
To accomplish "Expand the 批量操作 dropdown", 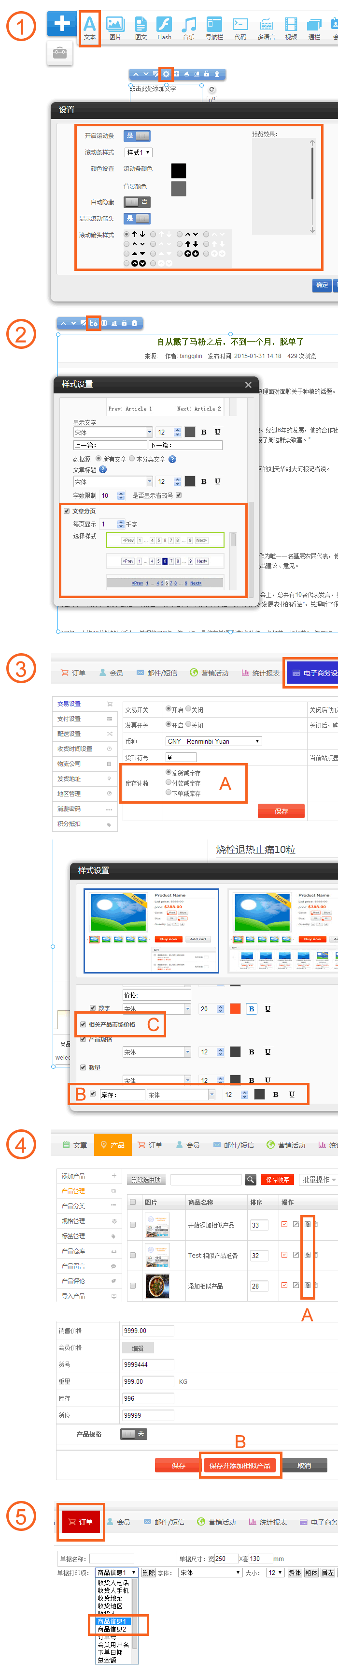I will [318, 1180].
